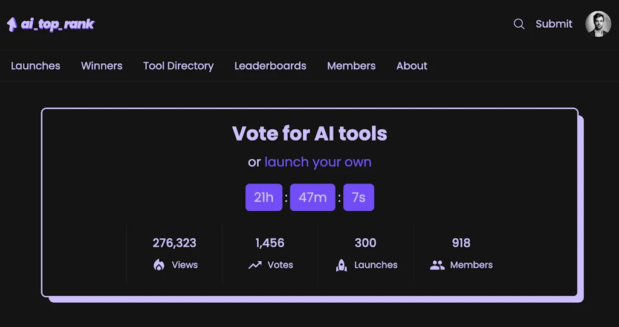The height and width of the screenshot is (327, 619).
Task: Click the 7s countdown seconds box
Action: tap(358, 197)
